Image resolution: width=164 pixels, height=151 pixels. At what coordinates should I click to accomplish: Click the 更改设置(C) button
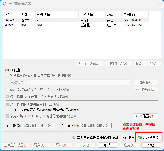149,137
